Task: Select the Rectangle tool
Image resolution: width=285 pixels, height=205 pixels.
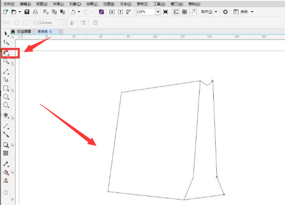Action: pos(6,88)
